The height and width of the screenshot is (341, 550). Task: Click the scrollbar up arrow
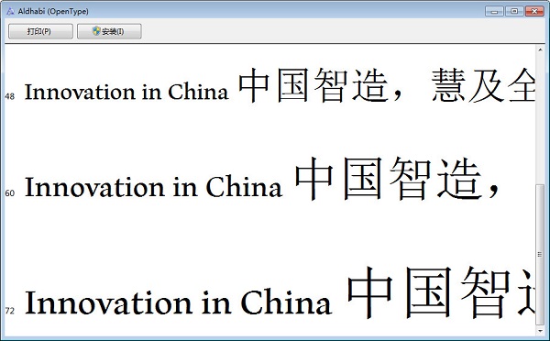(x=540, y=50)
